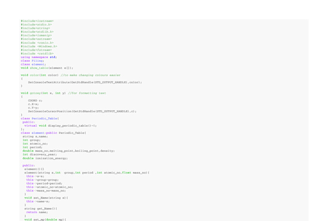Click the #include<stdio.h> line
Screen dimensions: 328x221
36,25
